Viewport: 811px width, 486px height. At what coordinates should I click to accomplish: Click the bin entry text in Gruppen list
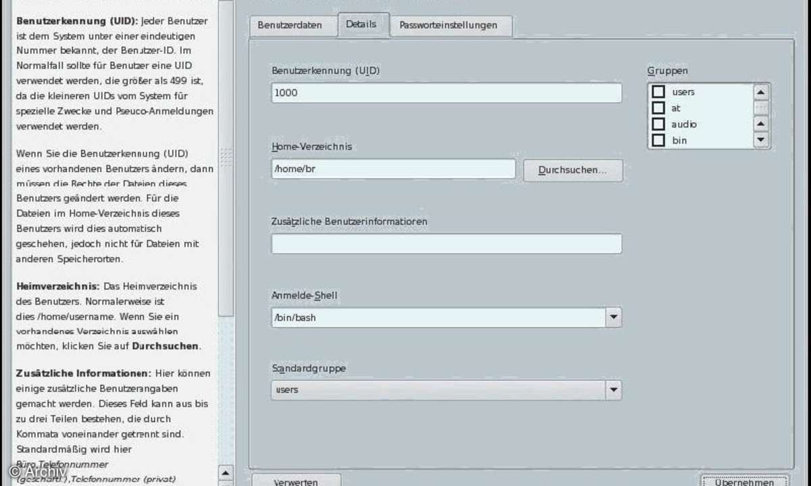pyautogui.click(x=679, y=140)
